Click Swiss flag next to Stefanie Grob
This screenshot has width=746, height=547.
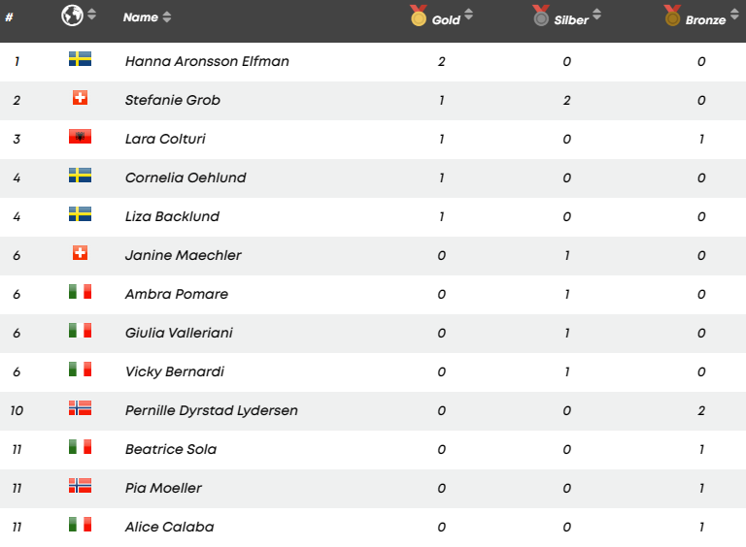80,98
